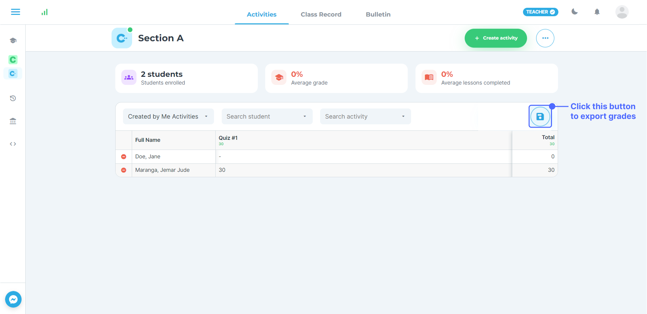
Task: Open notifications bell
Action: [597, 12]
